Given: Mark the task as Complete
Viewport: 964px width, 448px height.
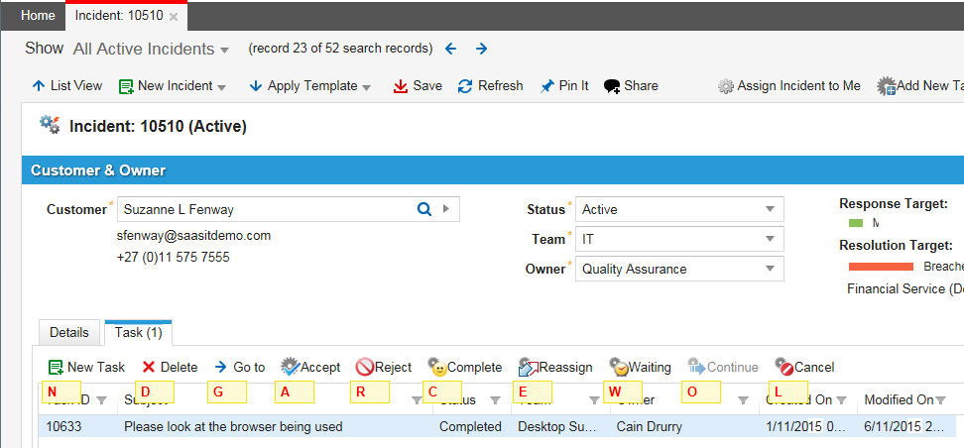Looking at the screenshot, I should pos(464,367).
